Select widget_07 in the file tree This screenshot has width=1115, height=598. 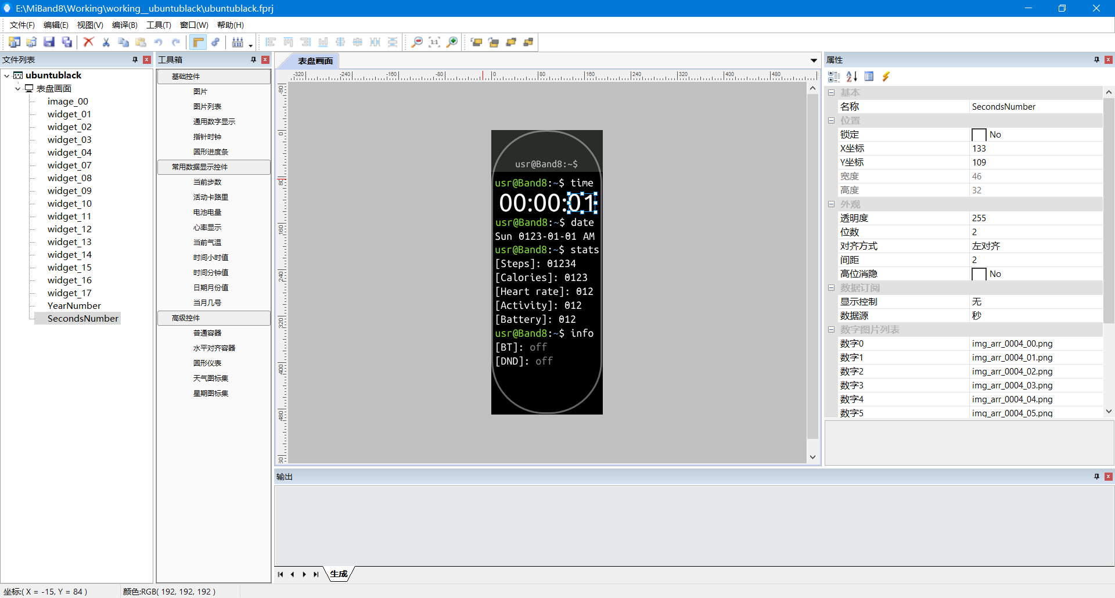(70, 165)
